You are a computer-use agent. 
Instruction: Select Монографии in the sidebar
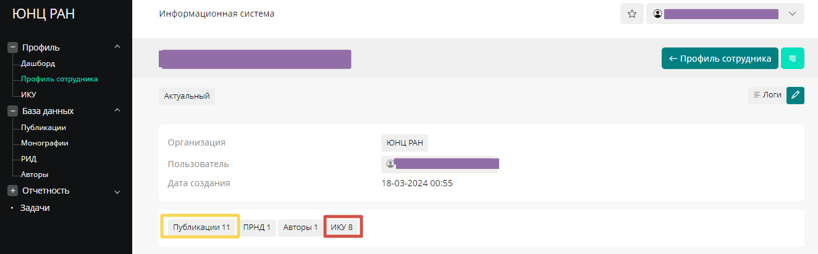pos(44,143)
